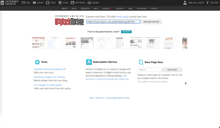
Task: Click the user profile avatar icon
Action: click(185, 3)
